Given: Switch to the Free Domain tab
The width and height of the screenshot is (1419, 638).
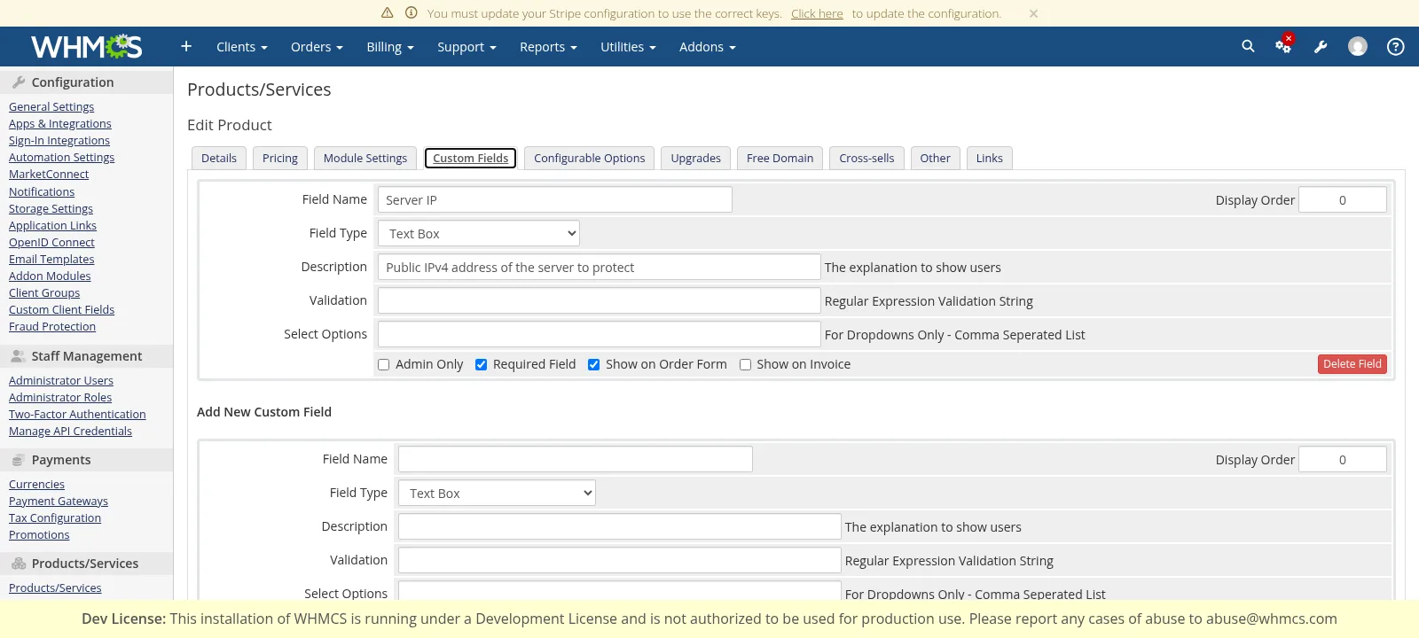Looking at the screenshot, I should click(x=780, y=158).
